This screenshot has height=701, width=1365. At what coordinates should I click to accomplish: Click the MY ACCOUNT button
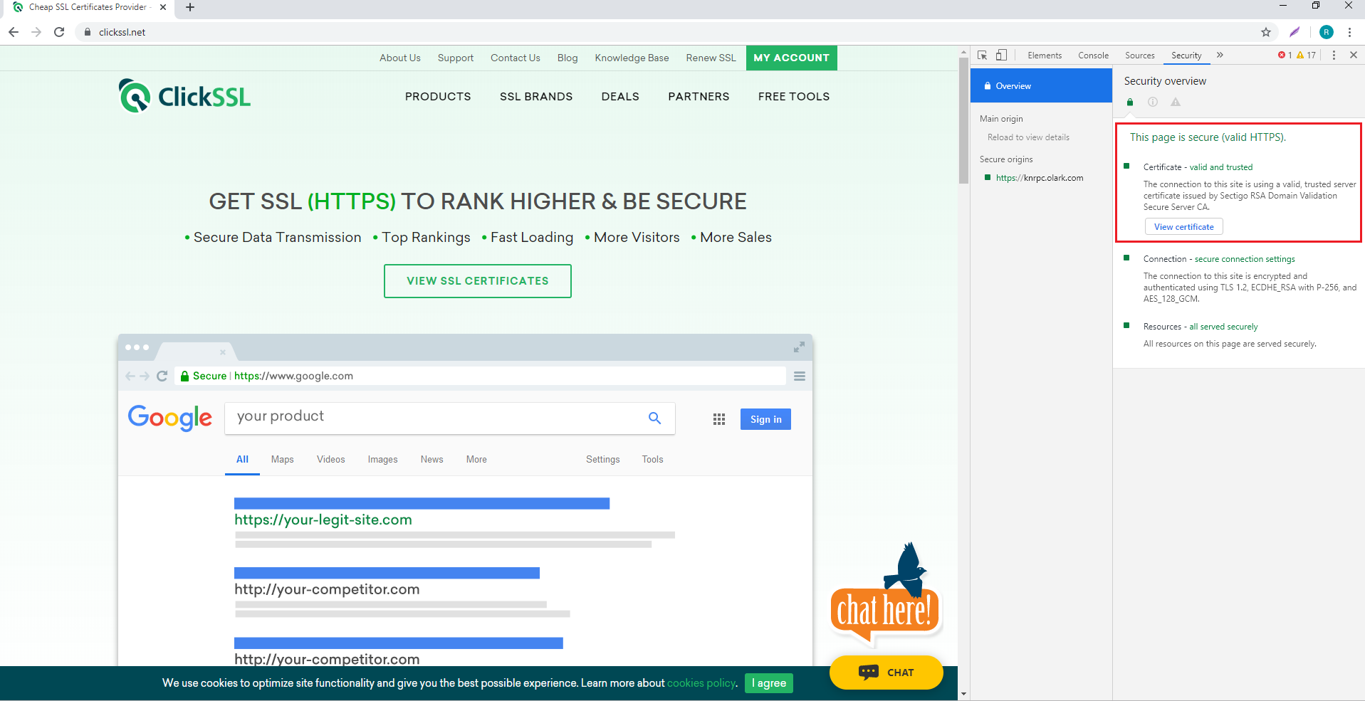pos(792,58)
